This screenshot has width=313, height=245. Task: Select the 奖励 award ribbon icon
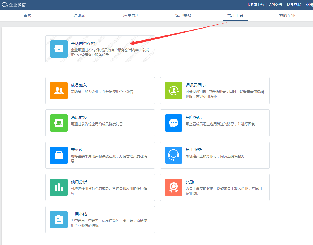pos(174,187)
